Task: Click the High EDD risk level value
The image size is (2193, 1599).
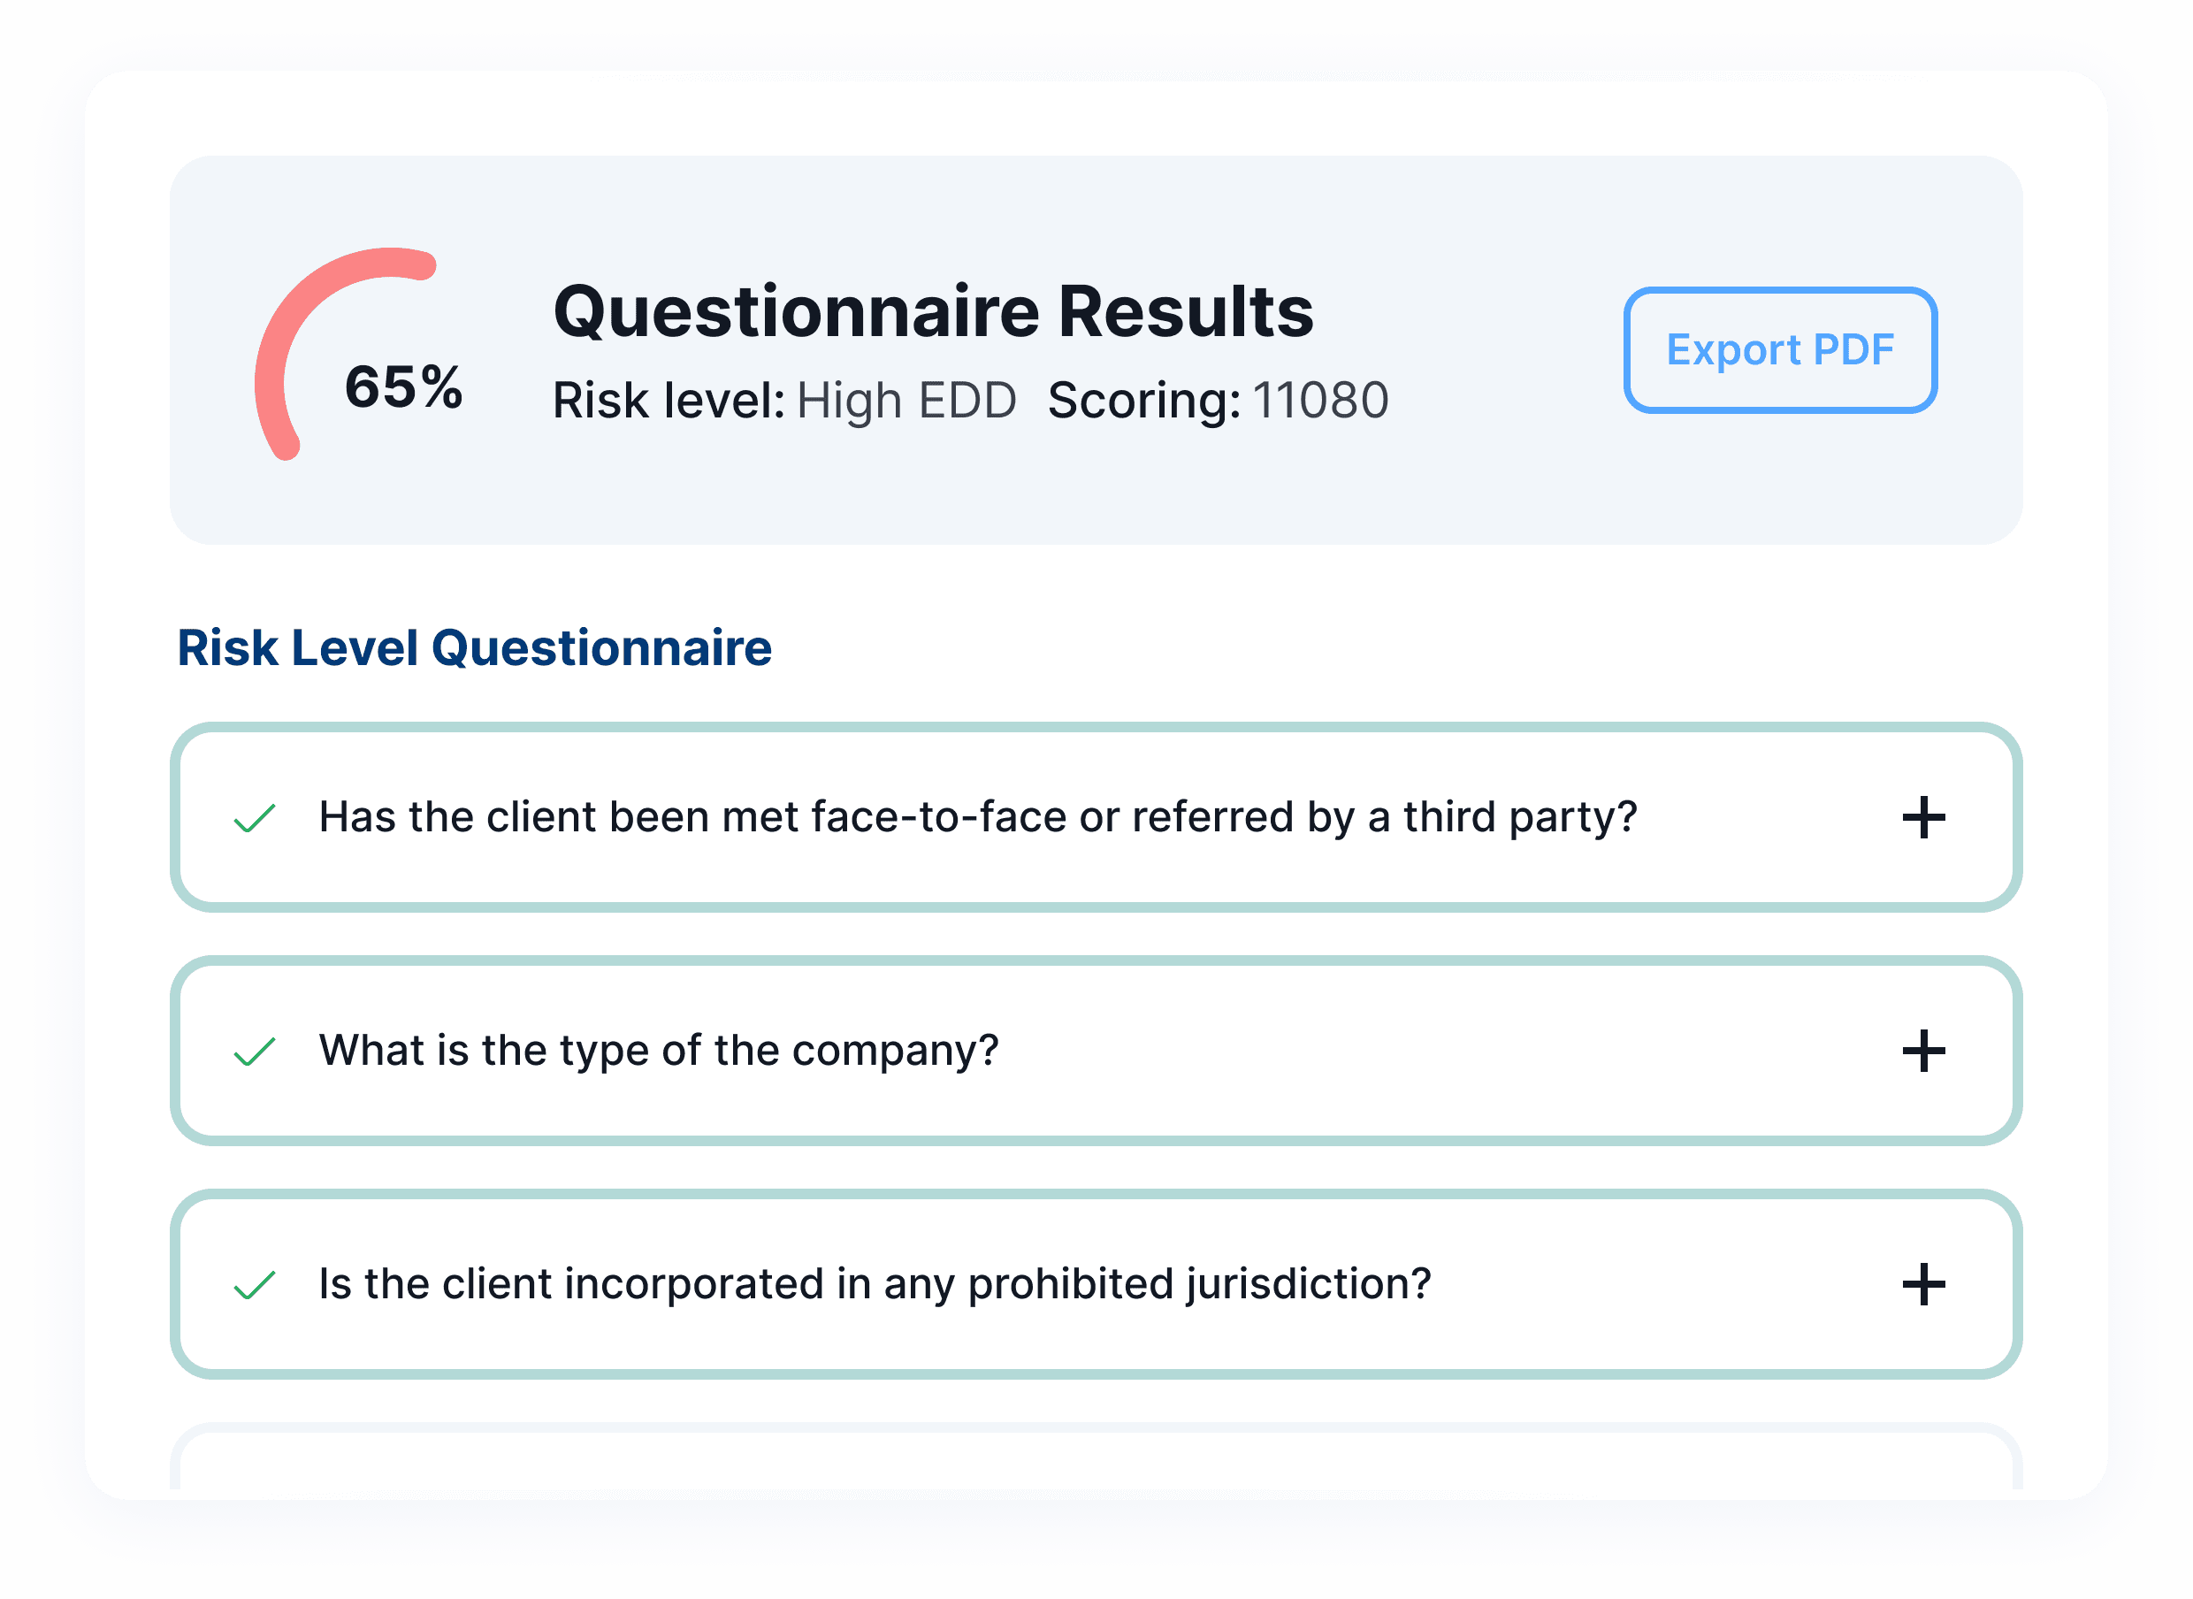Action: 905,401
